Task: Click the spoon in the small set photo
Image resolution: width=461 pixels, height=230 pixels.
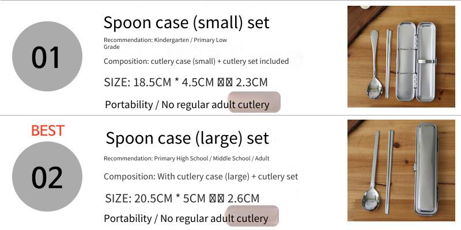Action: (x=374, y=64)
